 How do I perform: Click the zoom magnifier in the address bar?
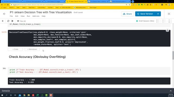126,5
